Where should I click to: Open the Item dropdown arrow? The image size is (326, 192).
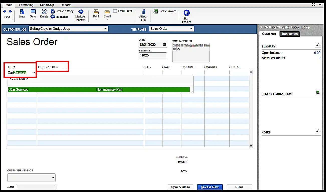(34, 73)
